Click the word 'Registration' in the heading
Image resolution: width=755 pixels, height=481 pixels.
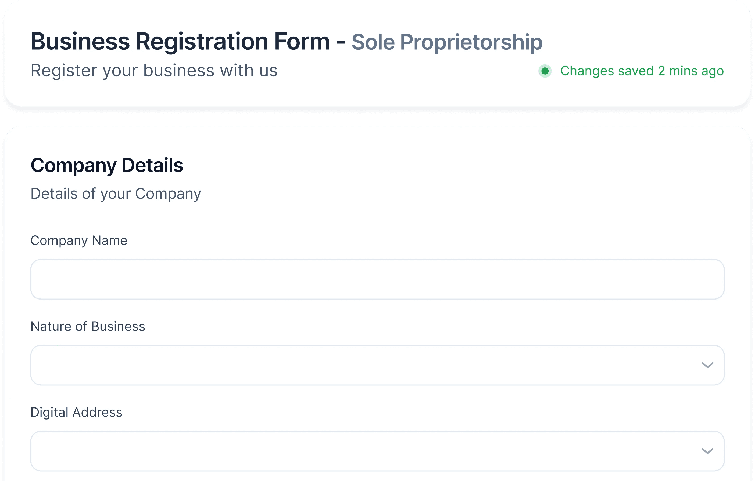pyautogui.click(x=202, y=41)
